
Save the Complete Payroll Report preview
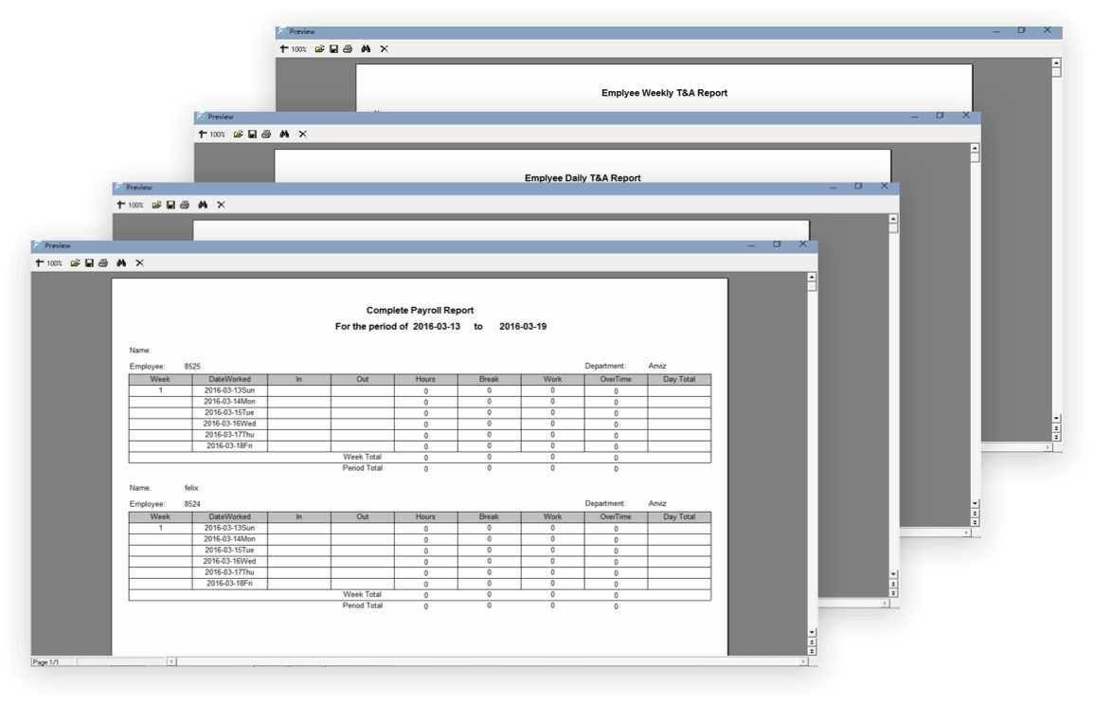click(89, 263)
